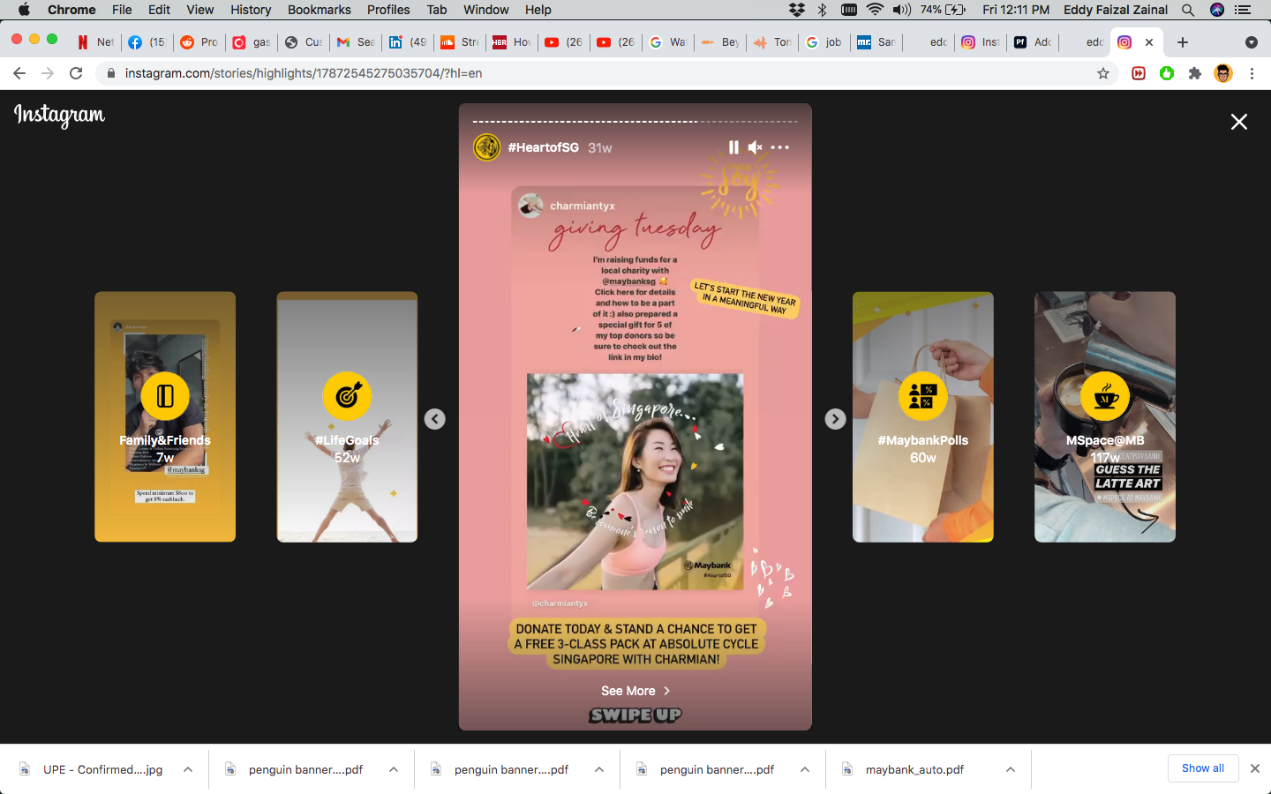Open the MSpace@MB highlight thumbnail
Screen dimensions: 1271x794
1105,416
